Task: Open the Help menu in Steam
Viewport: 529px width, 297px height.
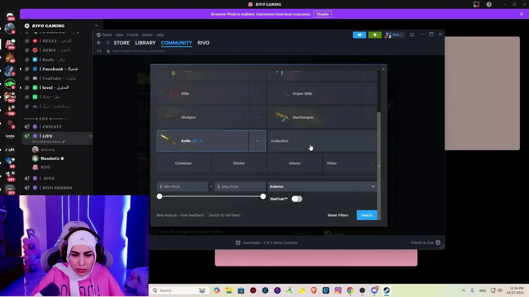Action: [160, 35]
